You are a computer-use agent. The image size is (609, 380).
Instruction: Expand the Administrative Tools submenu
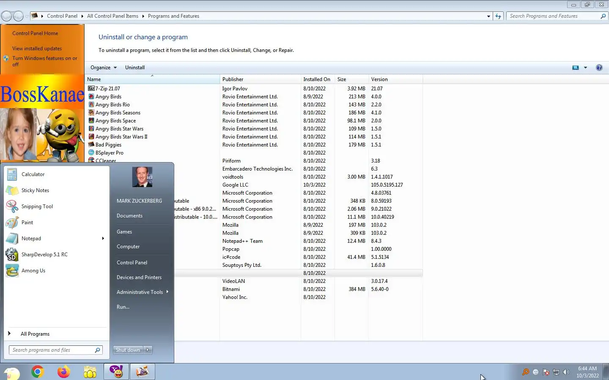pos(167,292)
